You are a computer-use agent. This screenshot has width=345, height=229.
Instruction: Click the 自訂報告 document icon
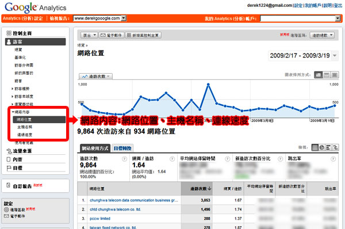click(9, 185)
